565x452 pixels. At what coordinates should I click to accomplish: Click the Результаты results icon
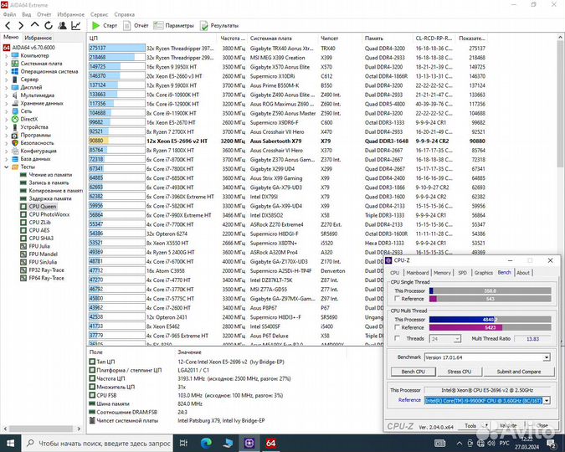click(204, 26)
